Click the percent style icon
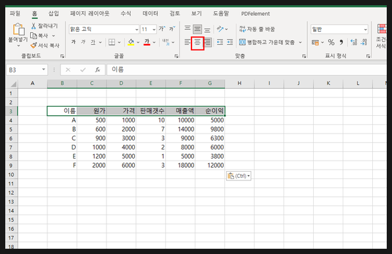Screen dimensions: 392x254 (x=331, y=42)
